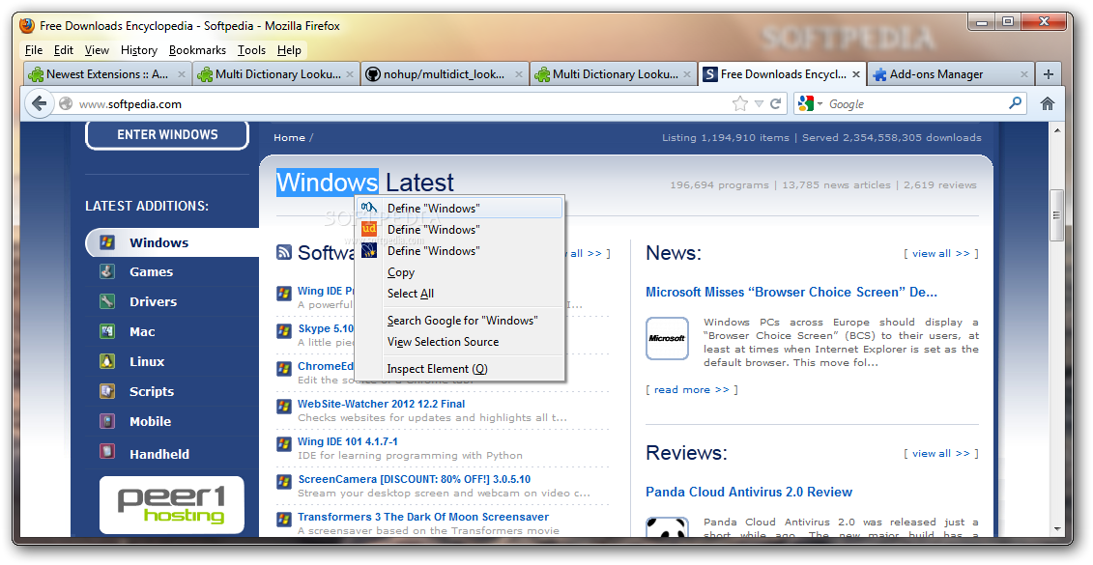Open the File menu
The width and height of the screenshot is (1093, 565).
tap(34, 50)
